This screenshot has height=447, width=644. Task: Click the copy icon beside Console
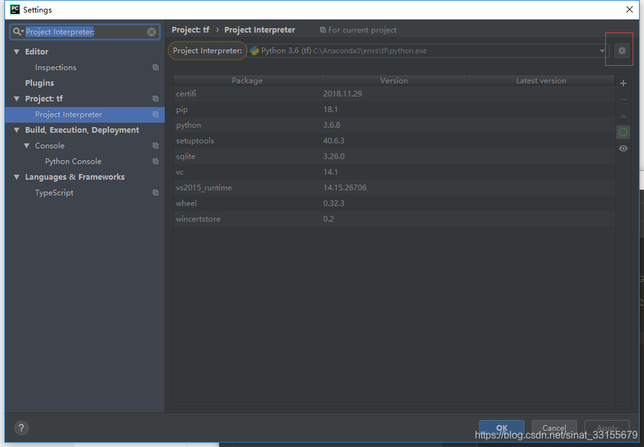coord(155,146)
